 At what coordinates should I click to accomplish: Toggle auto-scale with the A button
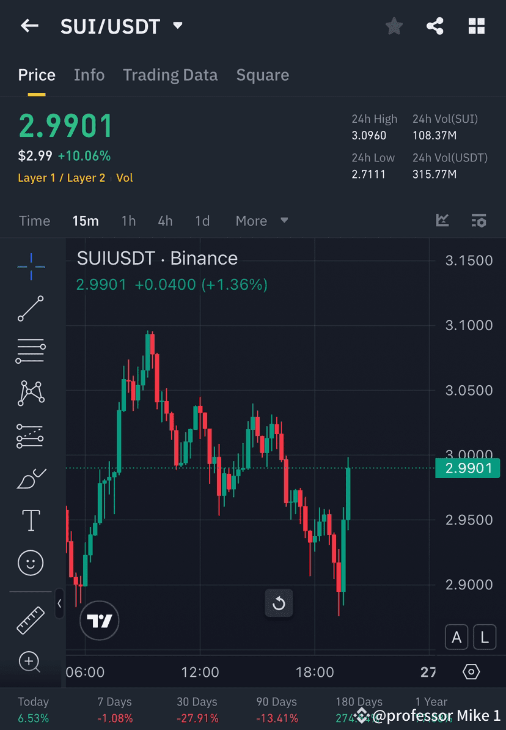point(456,637)
